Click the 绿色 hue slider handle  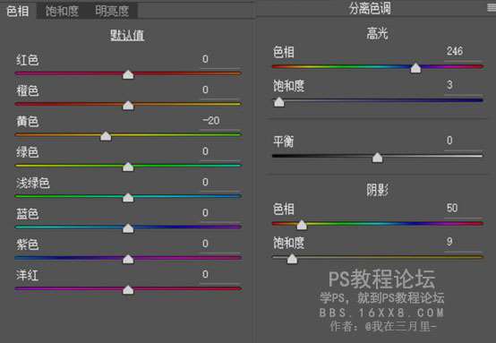[128, 167]
